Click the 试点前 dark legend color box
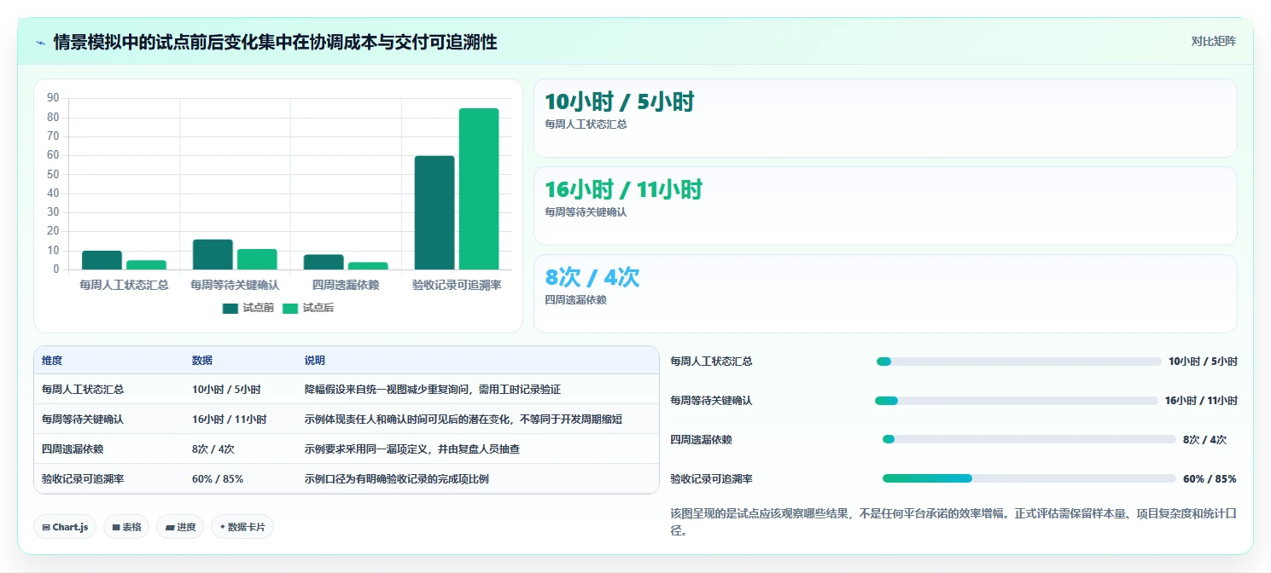This screenshot has width=1271, height=573. click(x=230, y=309)
